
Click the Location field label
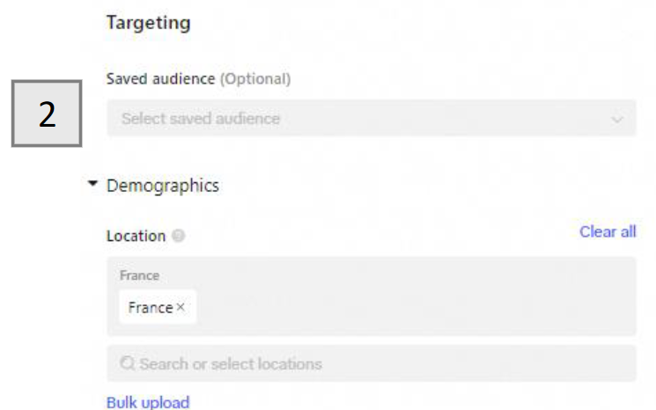click(136, 236)
